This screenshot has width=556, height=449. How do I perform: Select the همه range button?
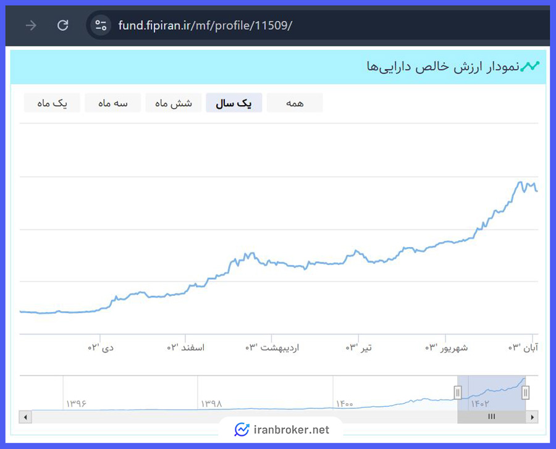[x=295, y=103]
